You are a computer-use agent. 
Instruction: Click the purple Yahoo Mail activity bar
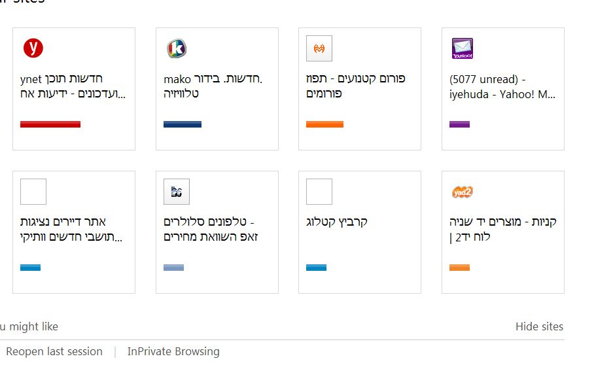coord(459,124)
